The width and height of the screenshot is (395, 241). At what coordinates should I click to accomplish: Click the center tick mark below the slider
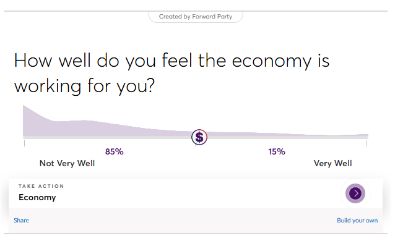pyautogui.click(x=196, y=145)
